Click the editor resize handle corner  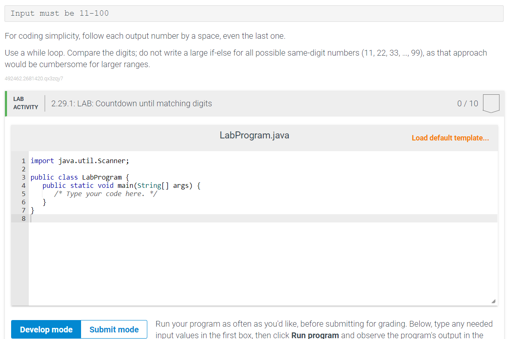tap(493, 301)
